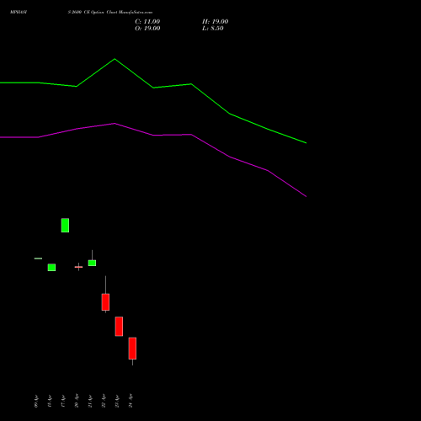Screen dimensions: 421x421
Task: Click the close value C: 11.00
Action: tap(147, 22)
